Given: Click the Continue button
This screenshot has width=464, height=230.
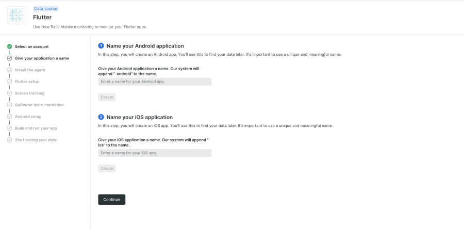Looking at the screenshot, I should (x=111, y=200).
